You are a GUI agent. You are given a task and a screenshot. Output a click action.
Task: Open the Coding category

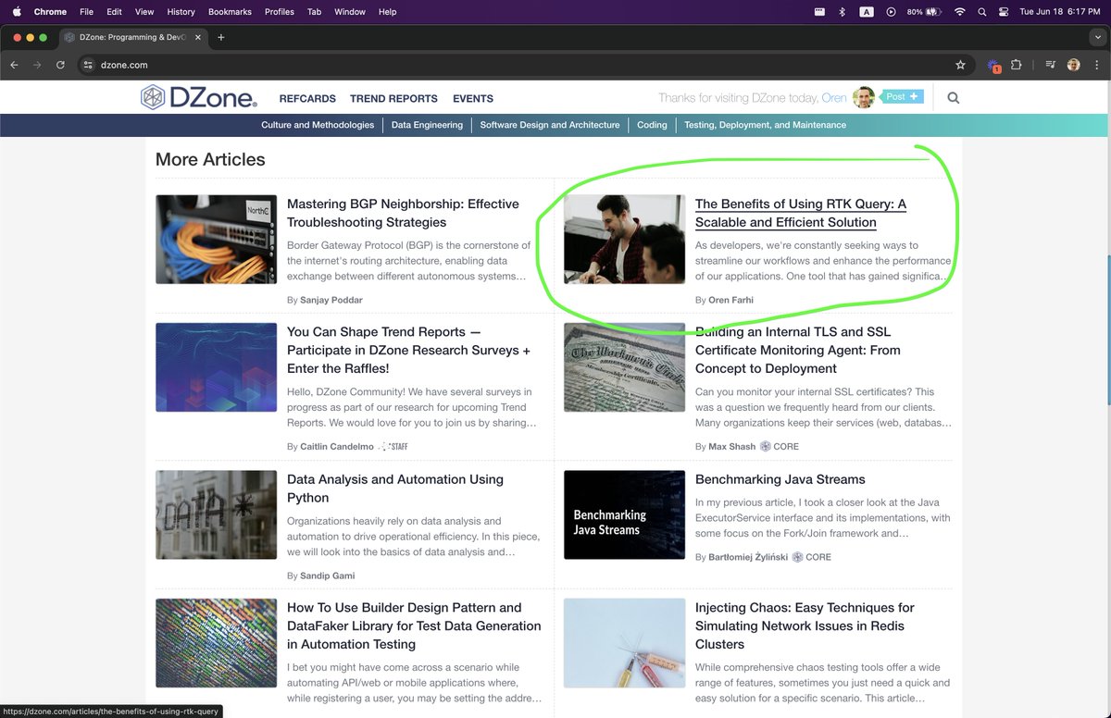click(652, 125)
